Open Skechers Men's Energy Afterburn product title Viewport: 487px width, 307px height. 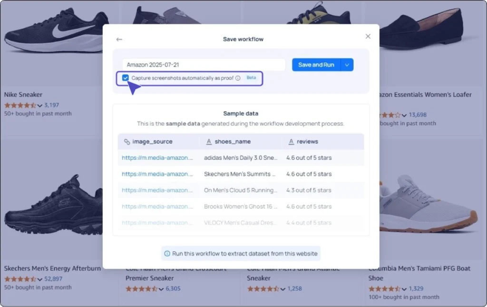(52, 268)
